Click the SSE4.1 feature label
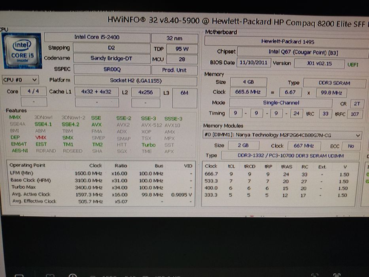The height and width of the screenshot is (277, 369). click(x=43, y=124)
